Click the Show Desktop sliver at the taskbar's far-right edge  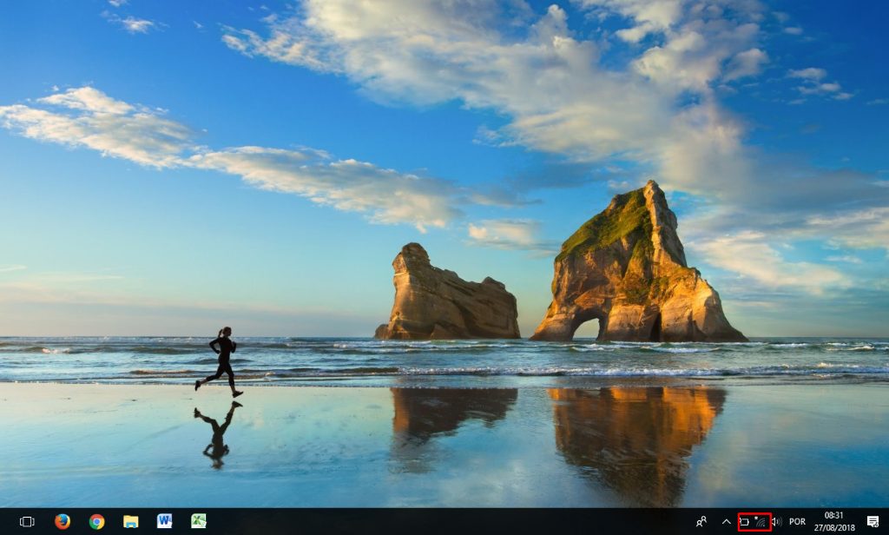(886, 521)
